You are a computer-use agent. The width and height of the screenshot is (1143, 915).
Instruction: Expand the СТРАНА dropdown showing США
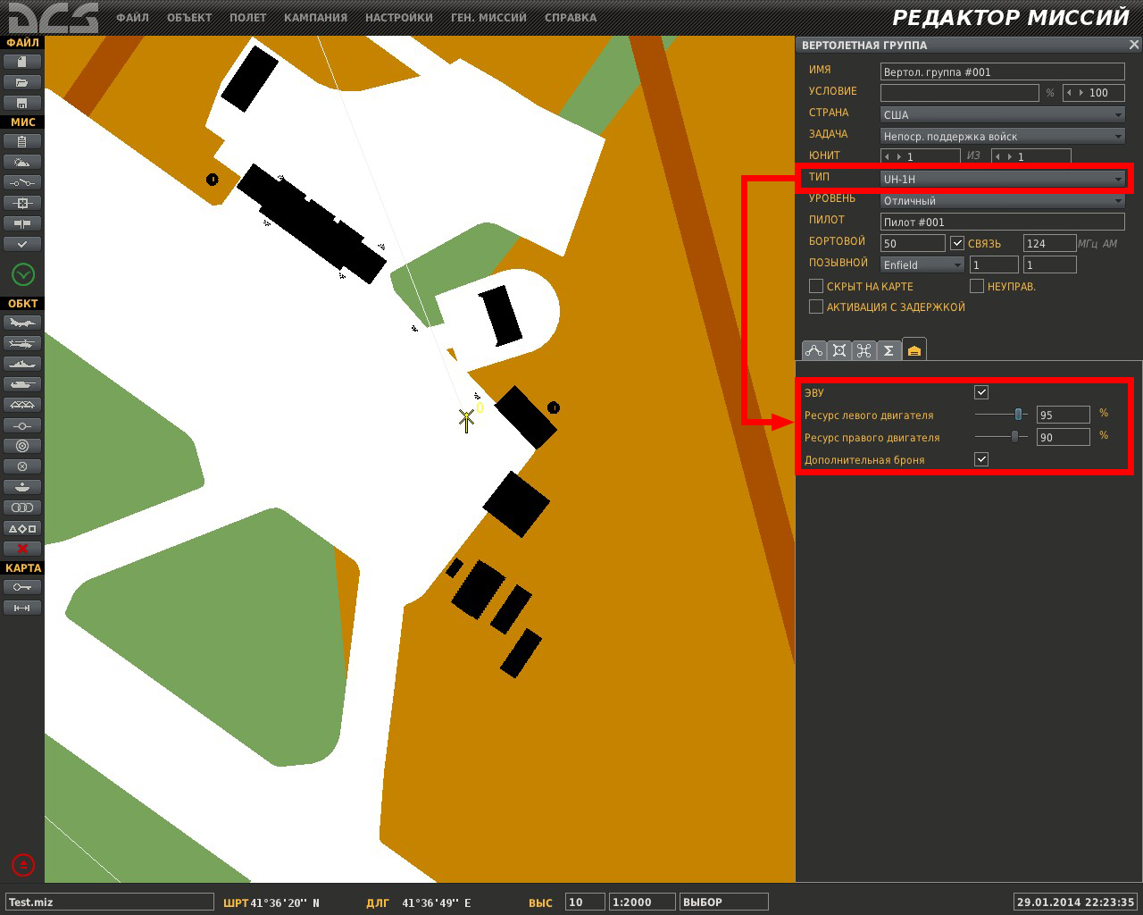coord(1002,114)
